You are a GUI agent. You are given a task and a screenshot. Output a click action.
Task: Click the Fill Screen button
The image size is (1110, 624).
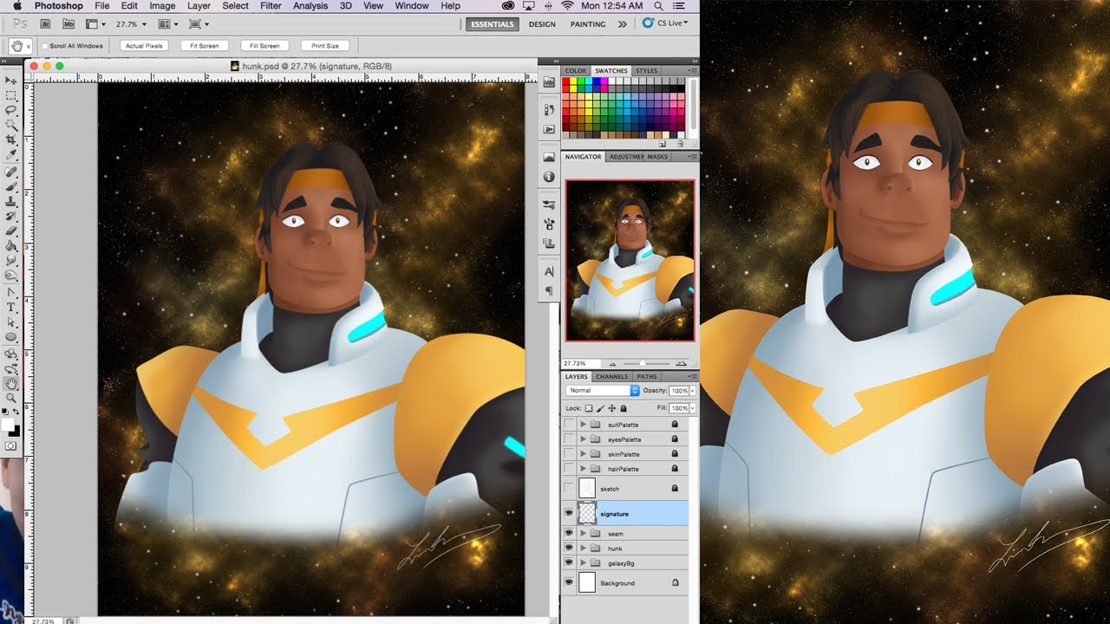[264, 46]
